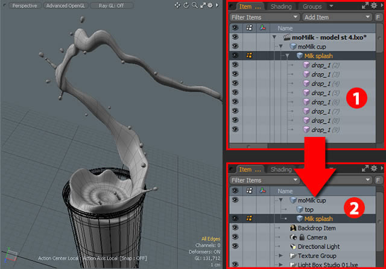This screenshot has width=386, height=269.
Task: Select the top mesh item under moMilk cup
Action: (309, 209)
